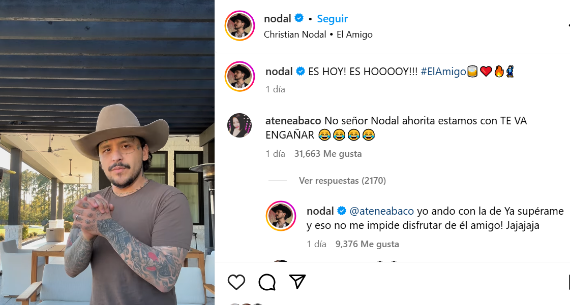Click the 1 día timestamp under the caption

275,89
